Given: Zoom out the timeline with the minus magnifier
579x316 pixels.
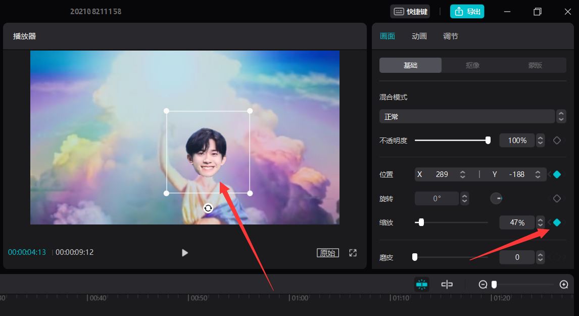Looking at the screenshot, I should (x=482, y=284).
